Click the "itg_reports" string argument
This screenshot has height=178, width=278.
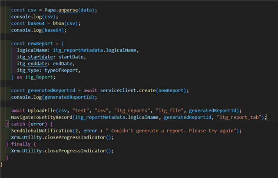132,110
